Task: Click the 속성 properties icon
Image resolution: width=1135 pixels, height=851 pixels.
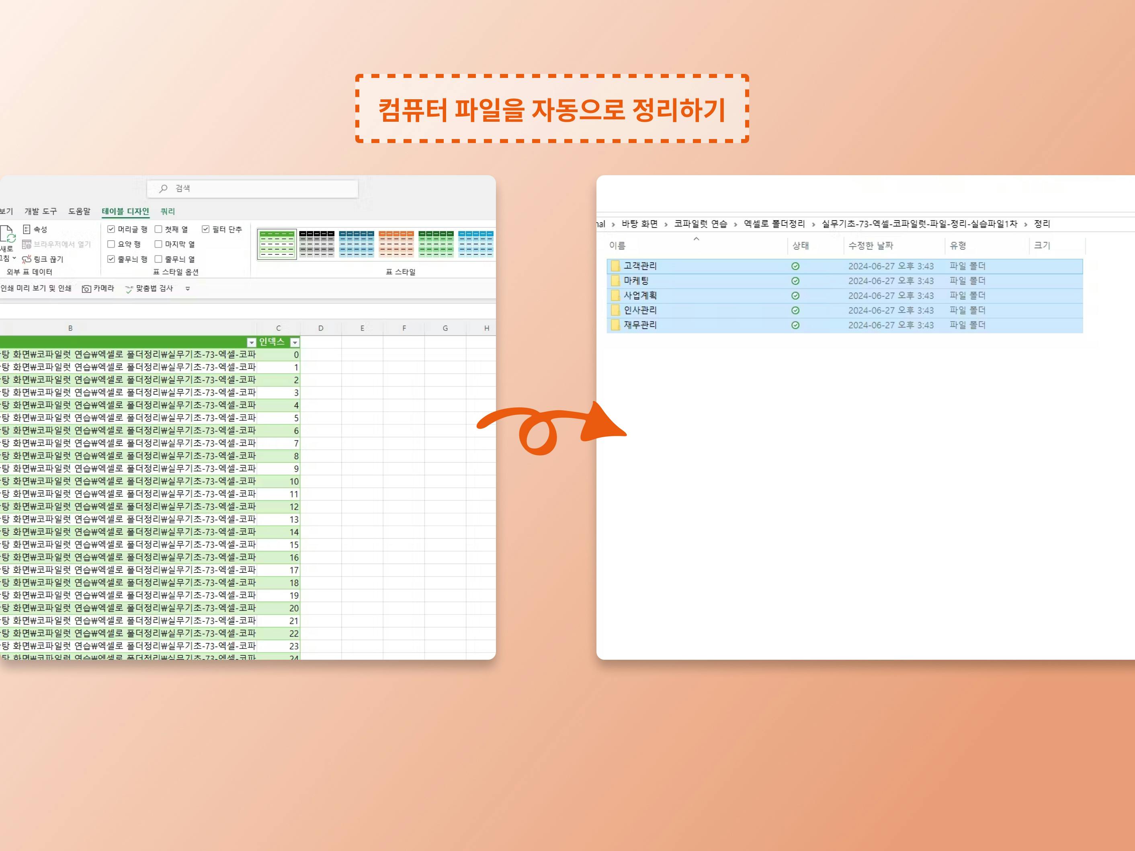Action: (27, 229)
